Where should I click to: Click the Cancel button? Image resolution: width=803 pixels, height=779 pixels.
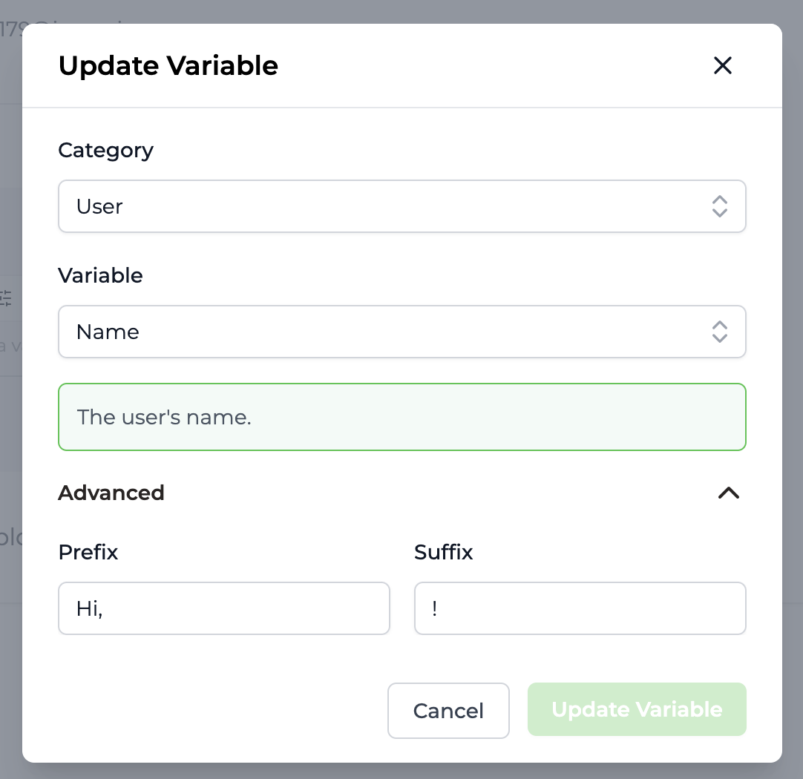pyautogui.click(x=448, y=711)
